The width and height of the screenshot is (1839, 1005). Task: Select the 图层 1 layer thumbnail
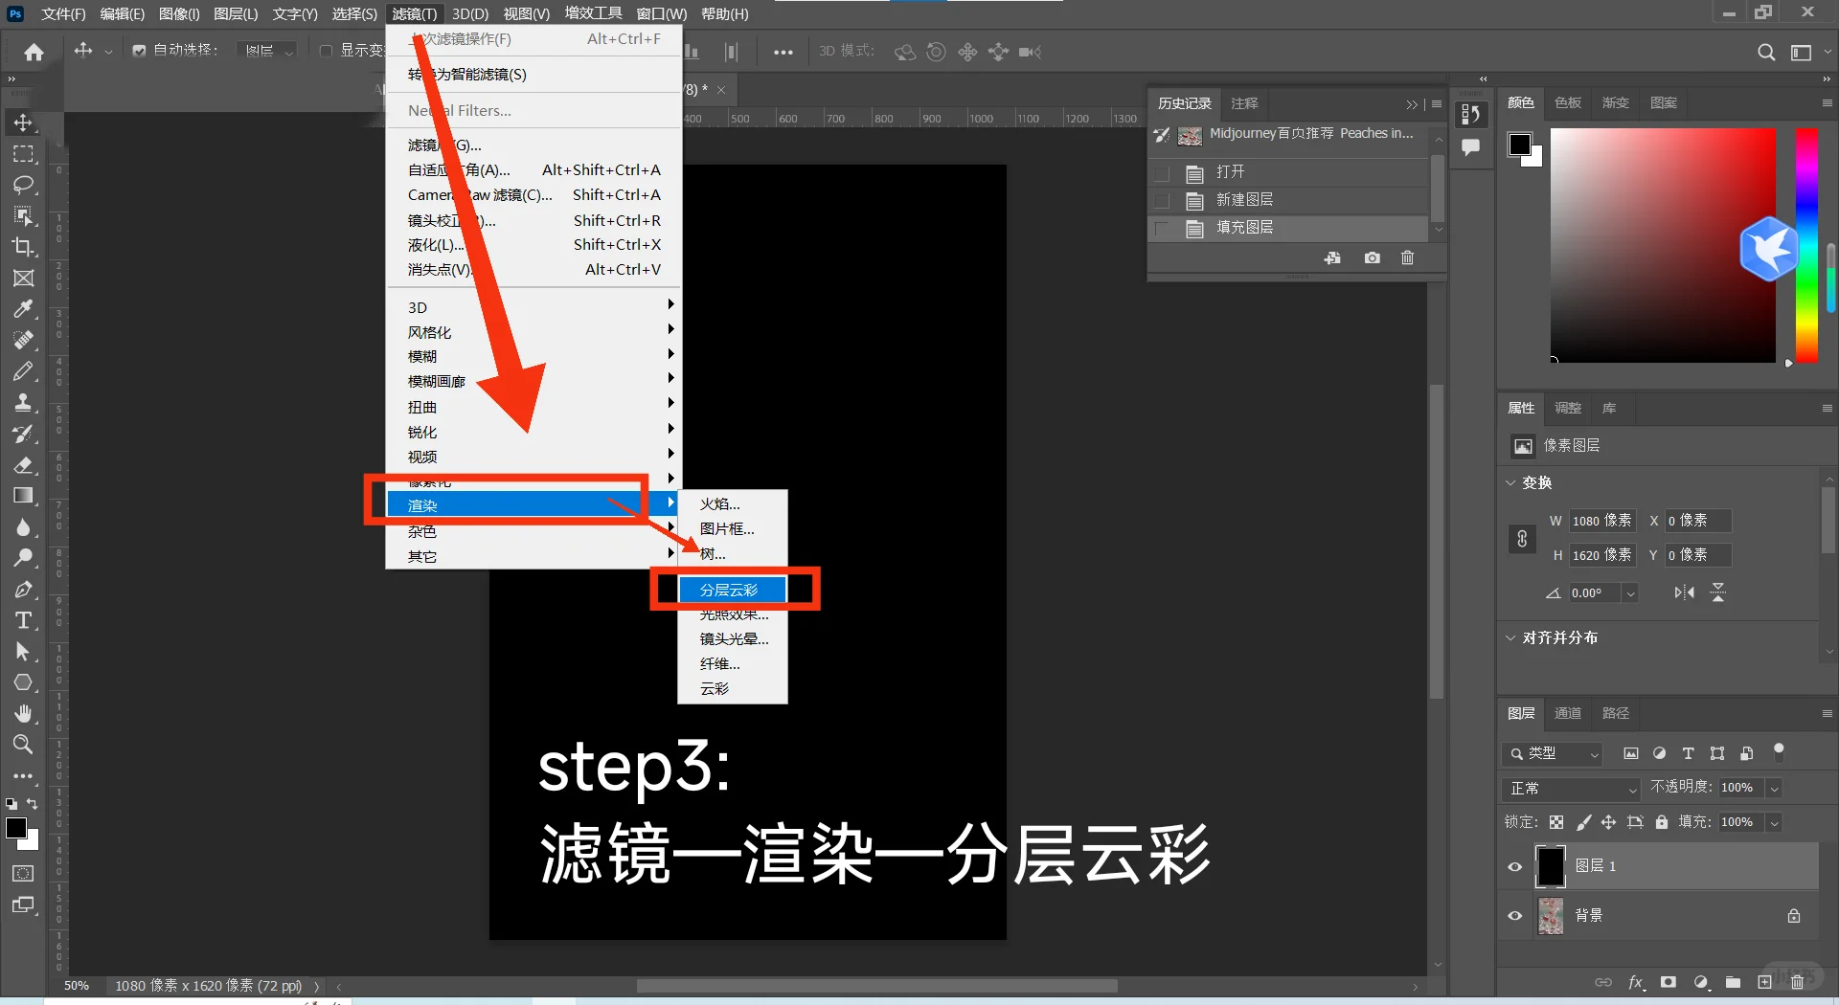click(1551, 866)
